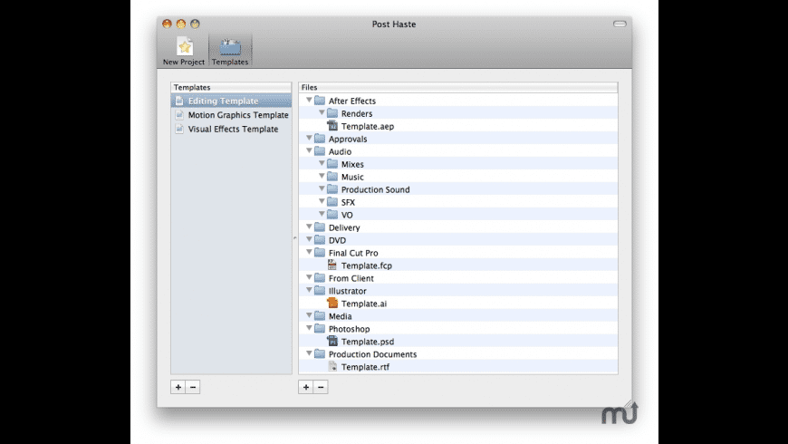
Task: Click the Renders folder icon
Action: (x=332, y=113)
